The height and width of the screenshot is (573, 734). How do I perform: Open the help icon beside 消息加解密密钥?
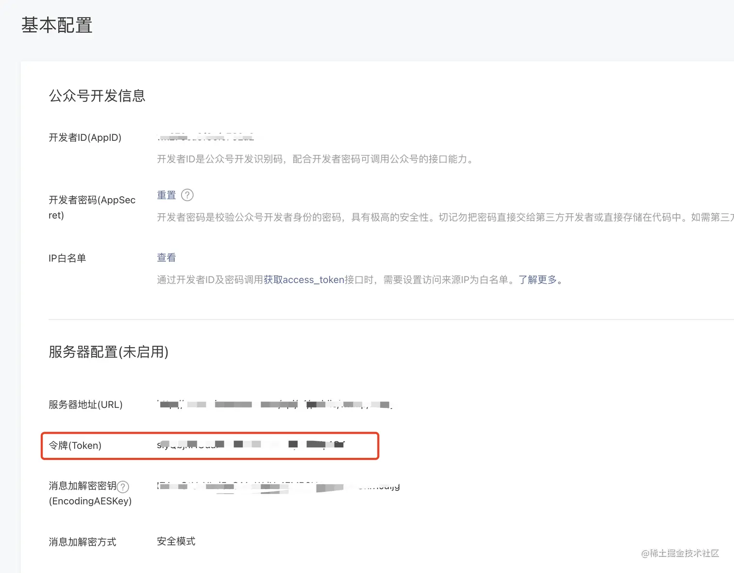click(123, 487)
